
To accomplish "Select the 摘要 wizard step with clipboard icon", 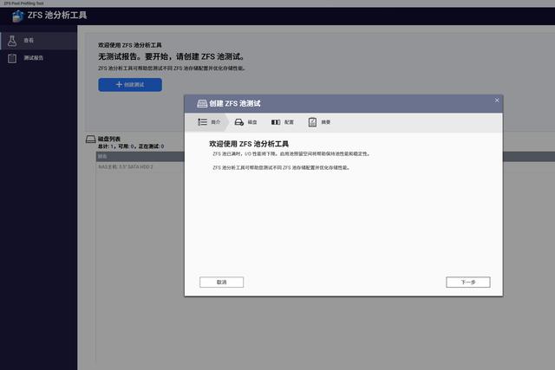I will [319, 122].
